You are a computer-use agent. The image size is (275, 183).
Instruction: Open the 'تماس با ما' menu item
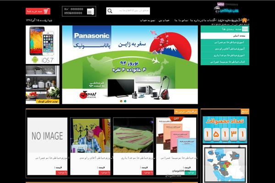click(181, 20)
